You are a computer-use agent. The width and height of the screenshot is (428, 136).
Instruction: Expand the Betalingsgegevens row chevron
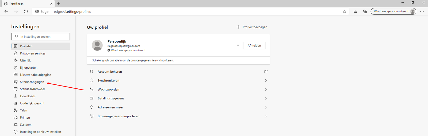(266, 98)
